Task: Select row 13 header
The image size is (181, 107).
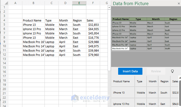Action: (4, 59)
